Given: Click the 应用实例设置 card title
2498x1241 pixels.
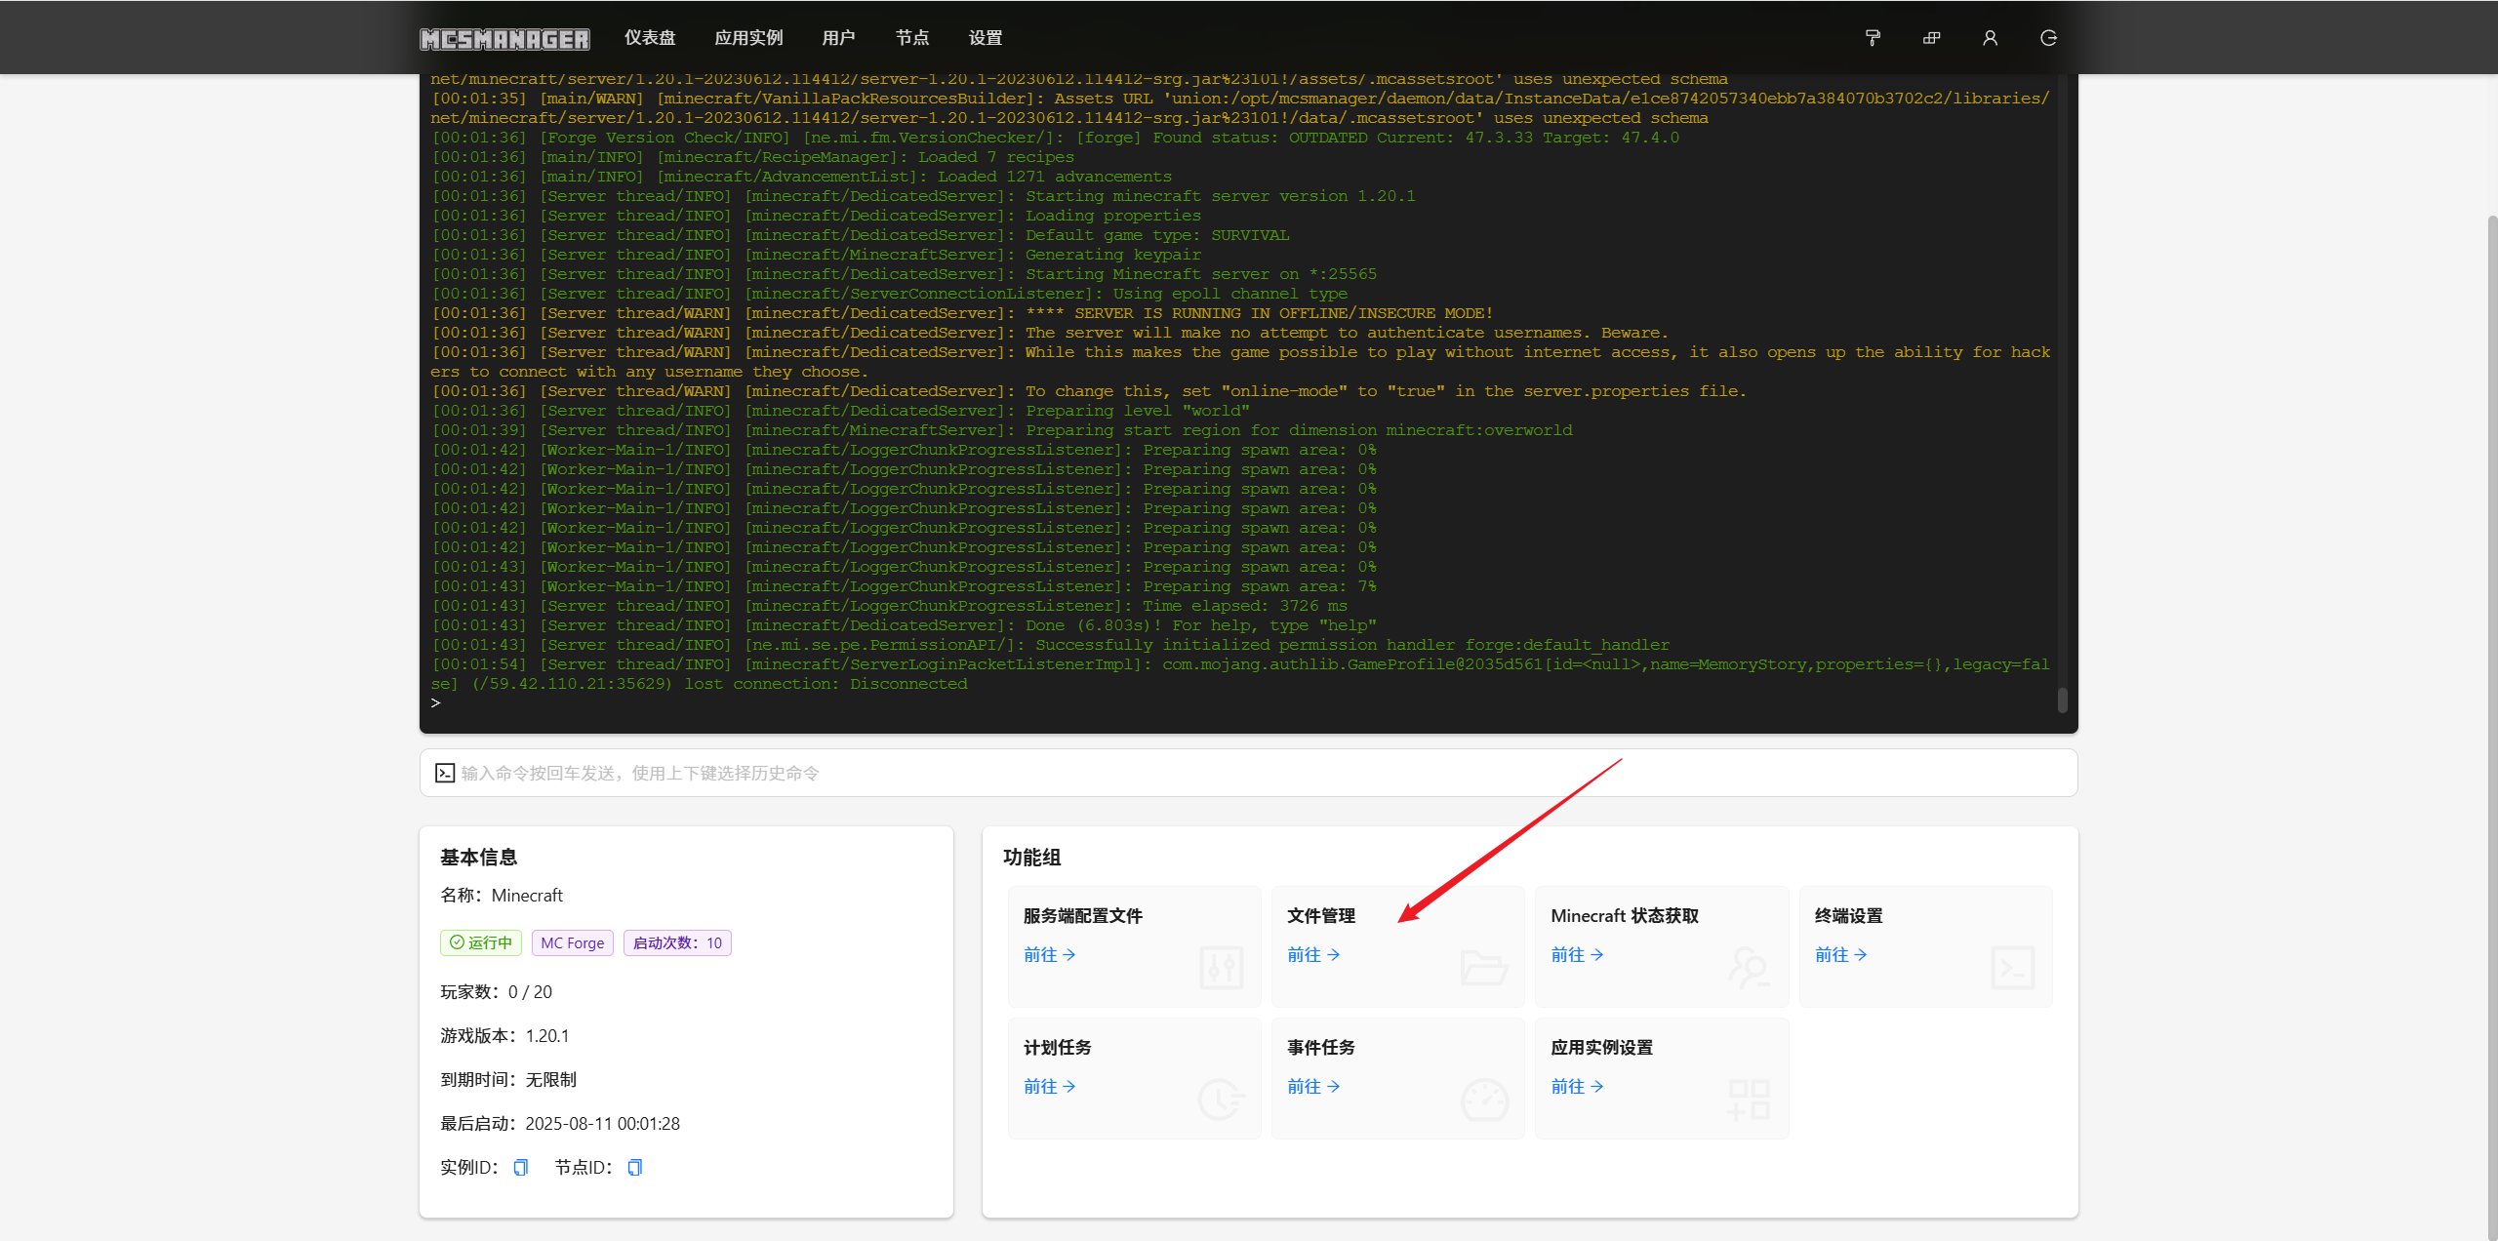Looking at the screenshot, I should [x=1602, y=1048].
